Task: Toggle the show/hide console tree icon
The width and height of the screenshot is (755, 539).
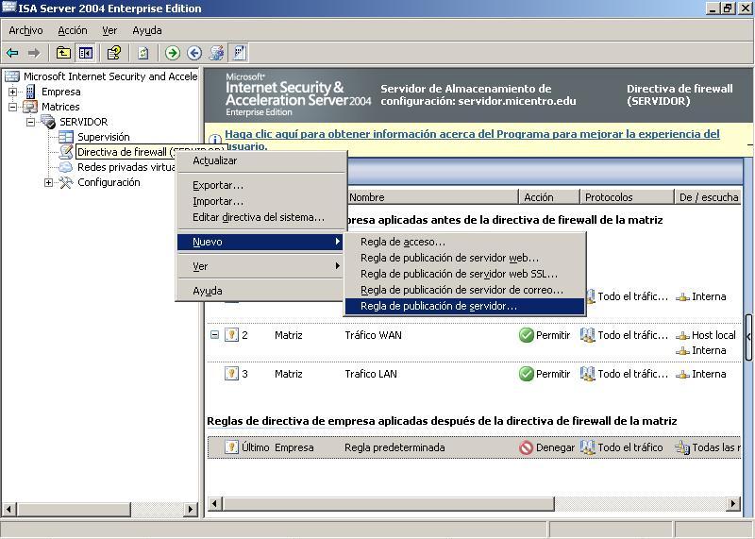Action: point(86,53)
